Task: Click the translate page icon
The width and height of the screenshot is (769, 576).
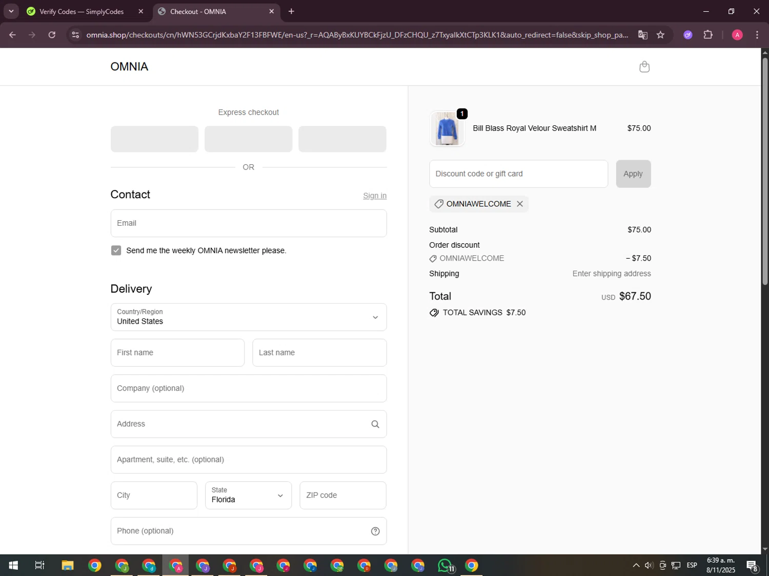Action: [x=642, y=35]
